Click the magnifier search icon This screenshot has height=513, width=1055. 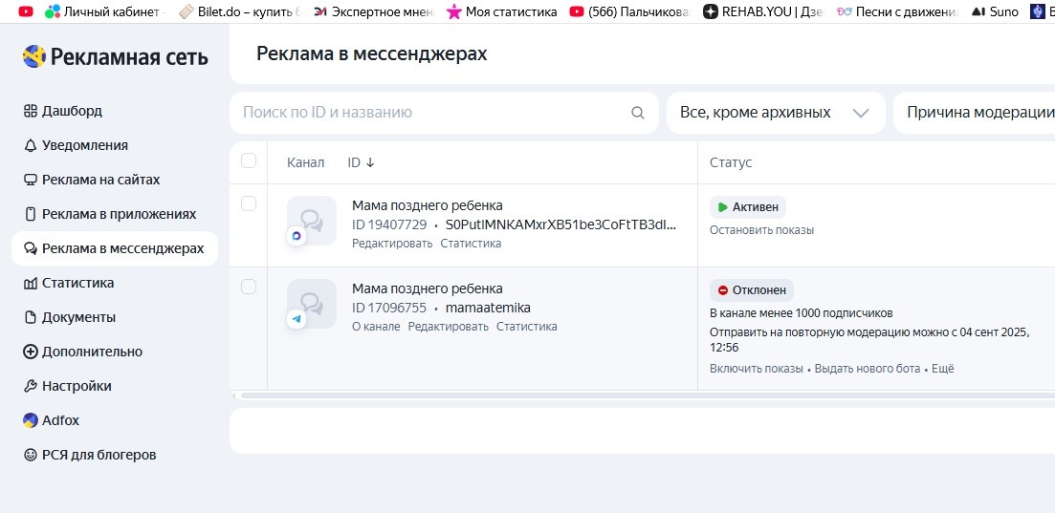[x=638, y=113]
